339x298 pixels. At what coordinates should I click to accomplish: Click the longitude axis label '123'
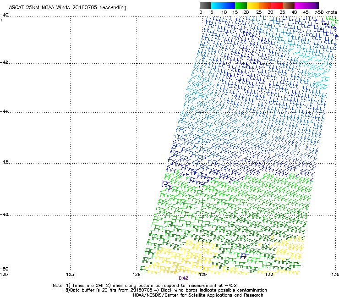click(x=70, y=275)
